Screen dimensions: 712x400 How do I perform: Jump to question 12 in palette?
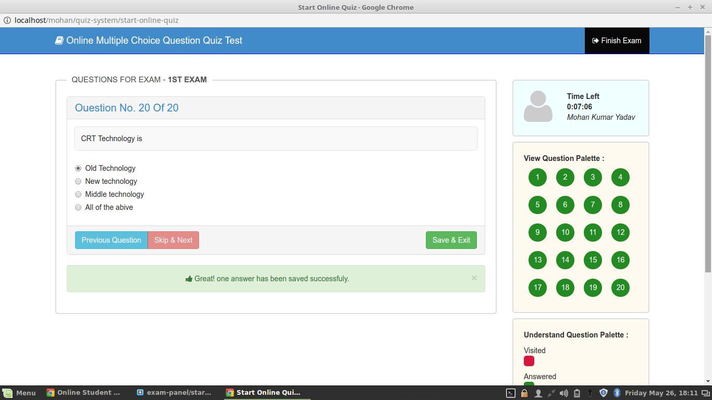620,232
